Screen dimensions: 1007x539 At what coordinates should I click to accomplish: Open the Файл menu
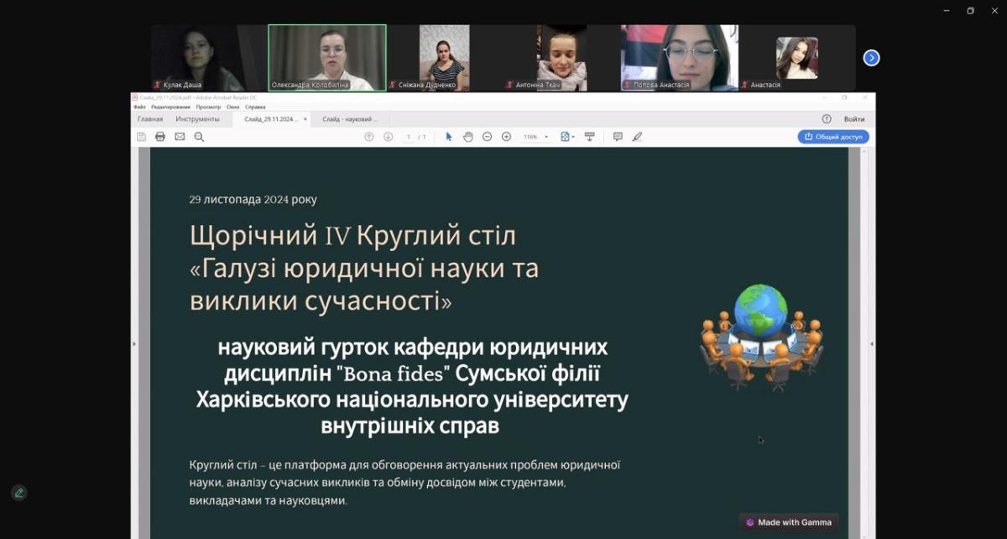click(x=139, y=107)
